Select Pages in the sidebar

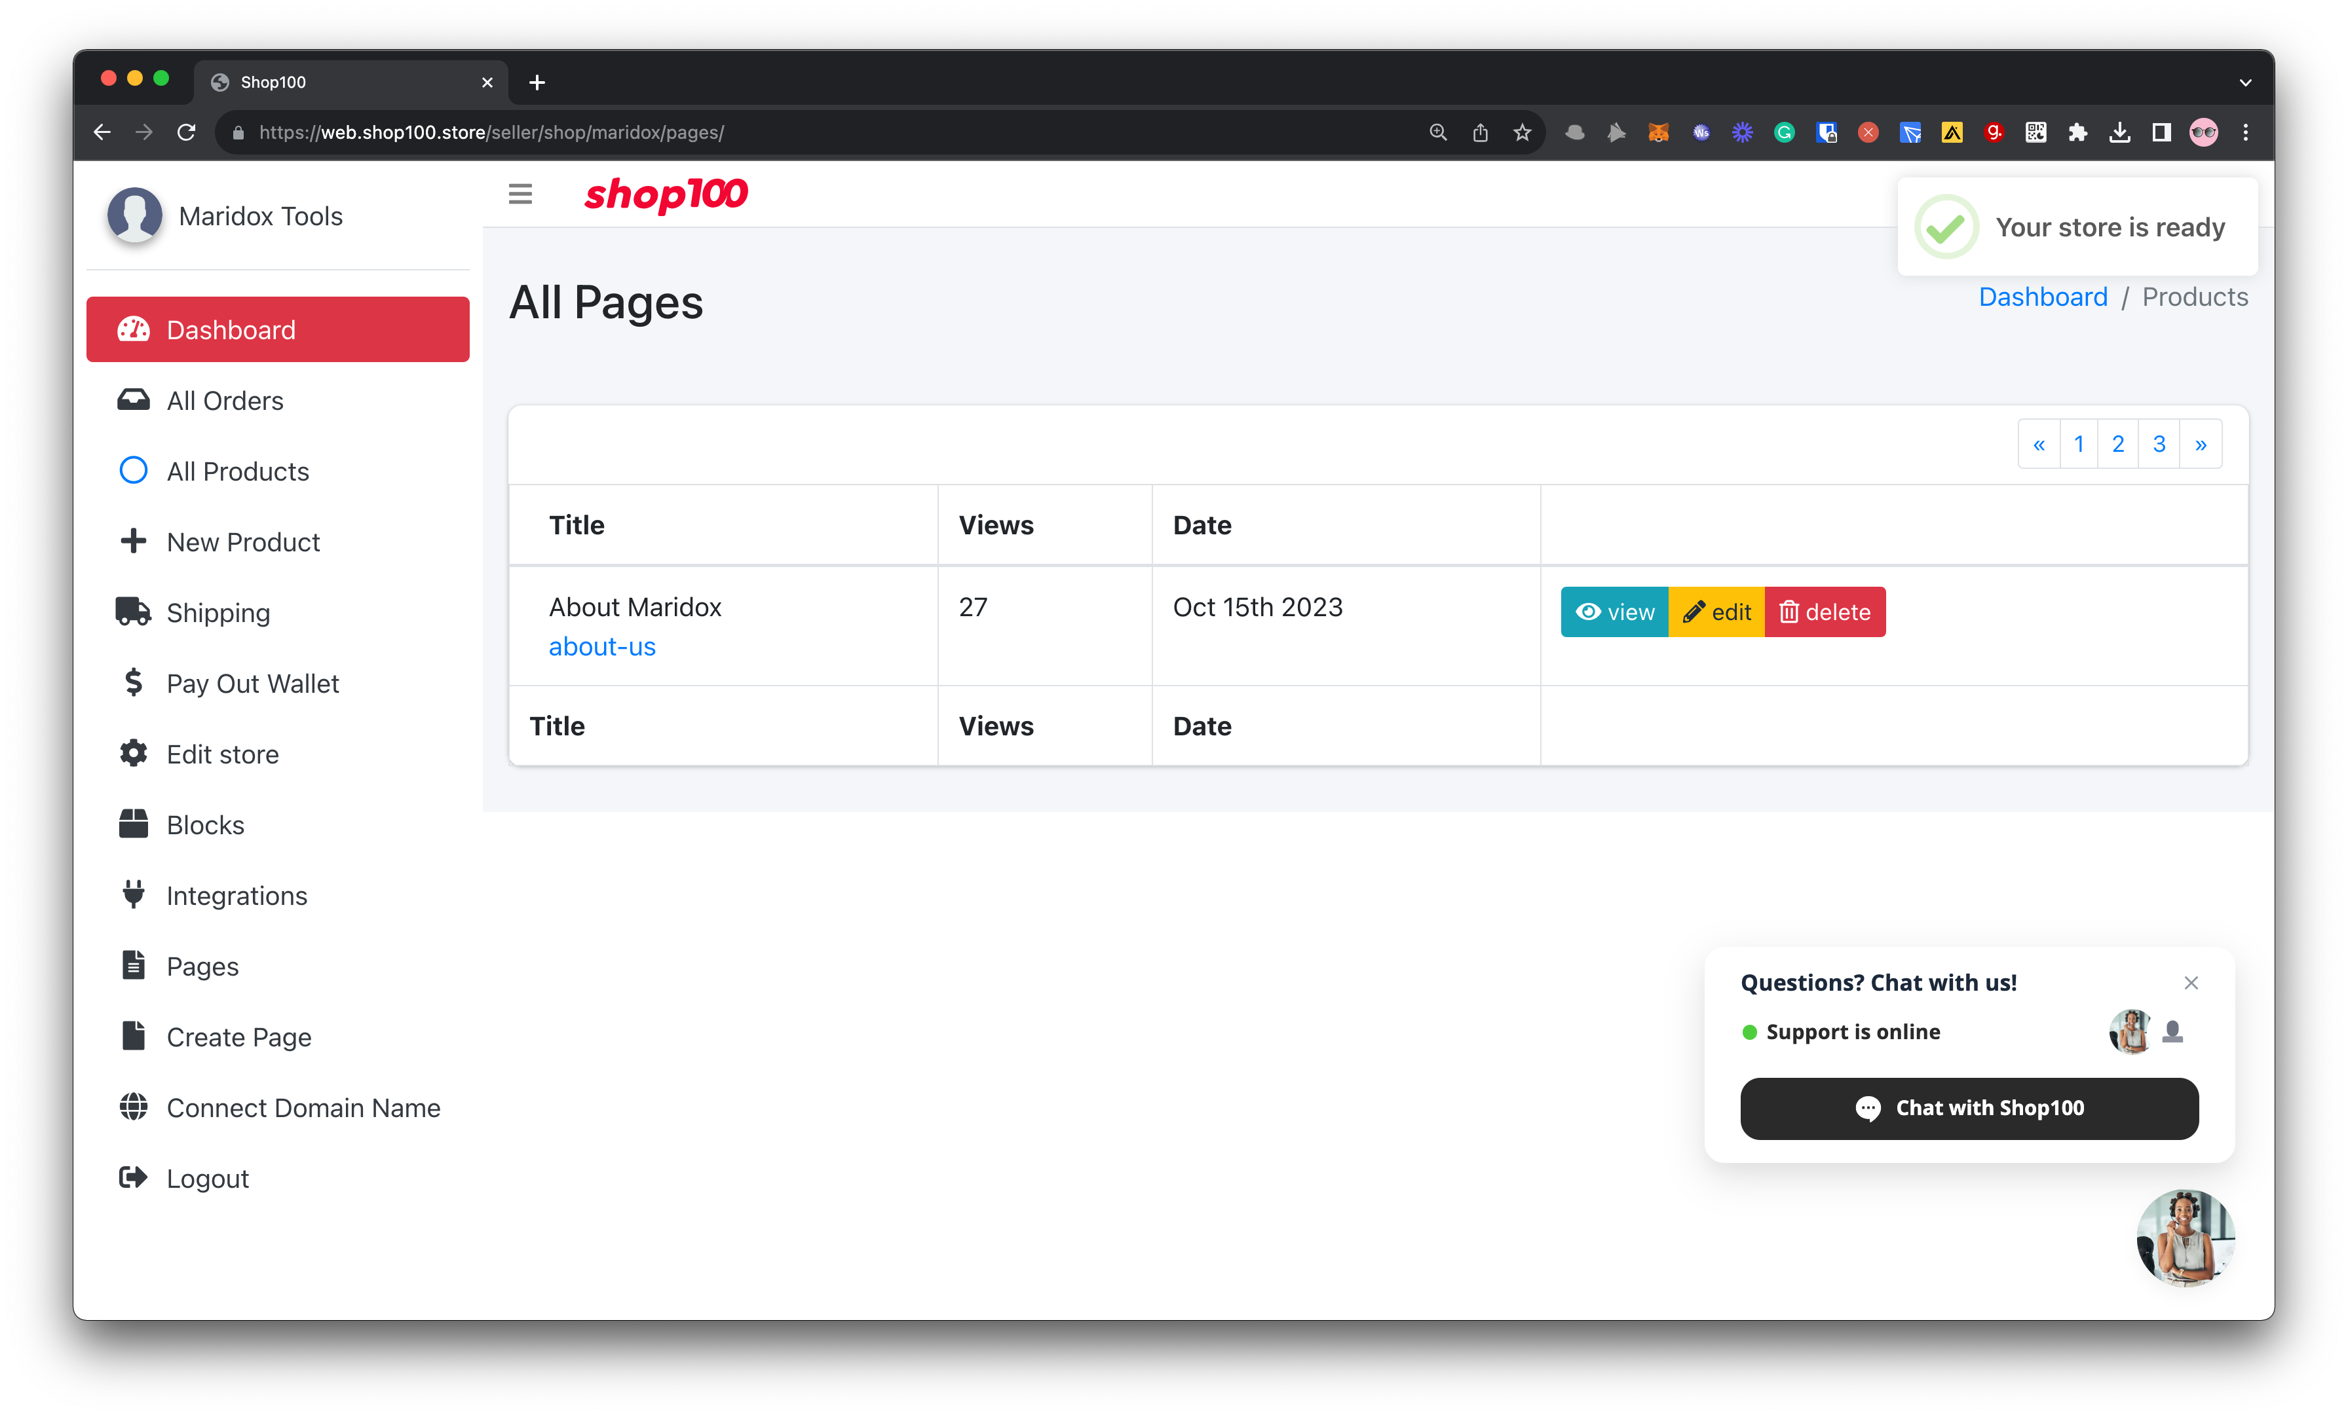coord(277,966)
